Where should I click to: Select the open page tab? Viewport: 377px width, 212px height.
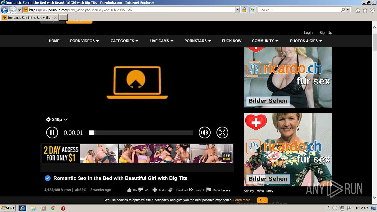coord(29,18)
